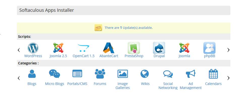Open the AbanteCart logo icon

click(109, 48)
